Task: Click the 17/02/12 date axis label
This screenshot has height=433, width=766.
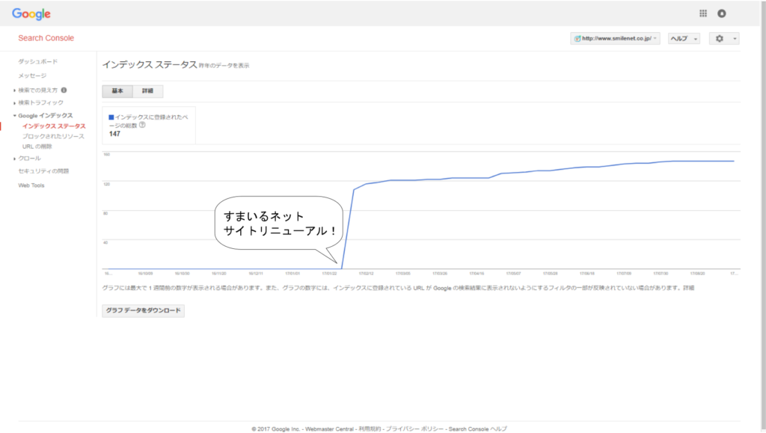Action: click(x=367, y=274)
